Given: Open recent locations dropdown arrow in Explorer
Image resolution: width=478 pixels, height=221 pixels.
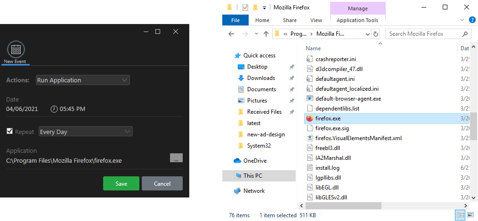Looking at the screenshot, I should [256, 34].
